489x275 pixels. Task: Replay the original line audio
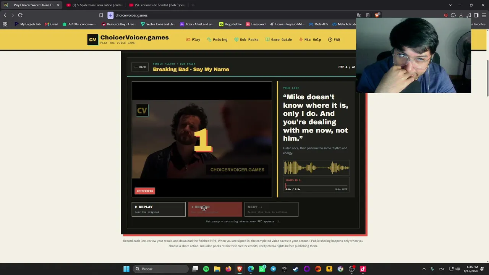(x=159, y=209)
